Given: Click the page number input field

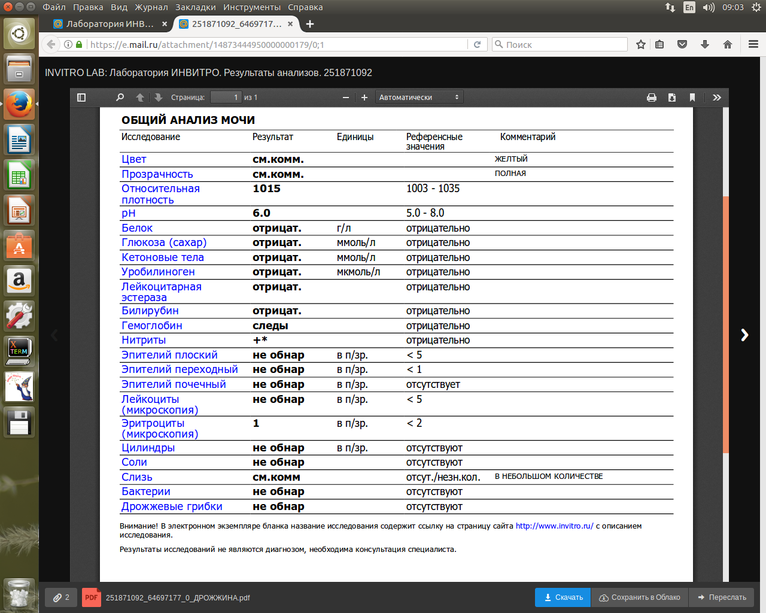Looking at the screenshot, I should pyautogui.click(x=226, y=98).
